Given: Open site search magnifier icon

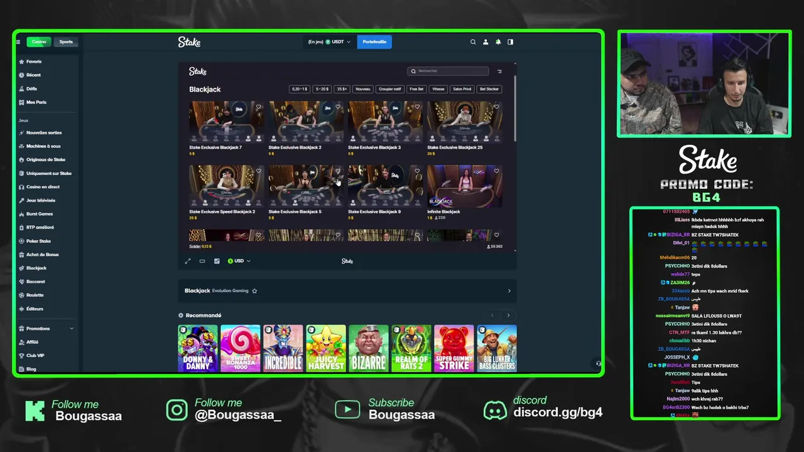Looking at the screenshot, I should click(x=473, y=42).
